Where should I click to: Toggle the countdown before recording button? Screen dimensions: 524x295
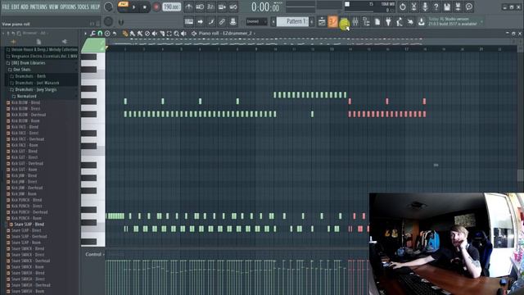211,7
